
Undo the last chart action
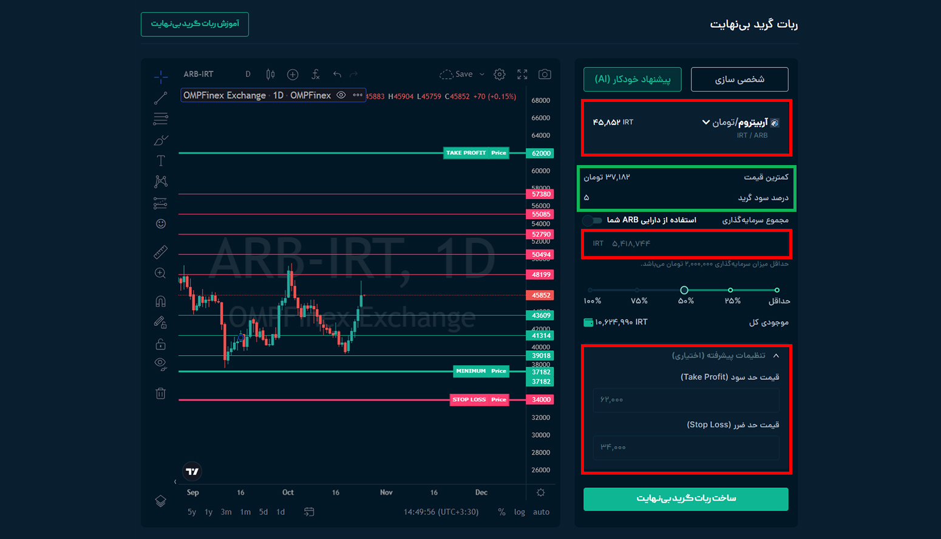click(x=337, y=74)
